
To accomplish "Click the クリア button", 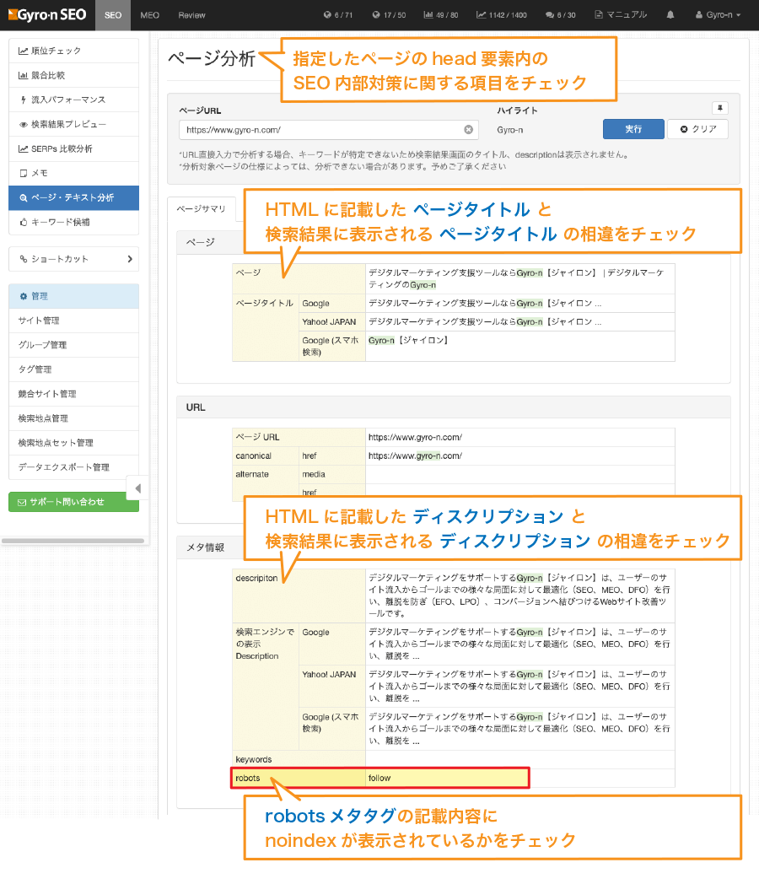I will (x=697, y=129).
